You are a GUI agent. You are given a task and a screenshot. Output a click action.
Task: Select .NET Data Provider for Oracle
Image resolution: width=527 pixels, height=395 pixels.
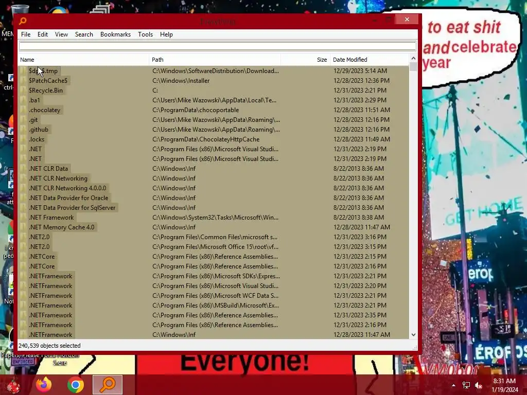[68, 198]
